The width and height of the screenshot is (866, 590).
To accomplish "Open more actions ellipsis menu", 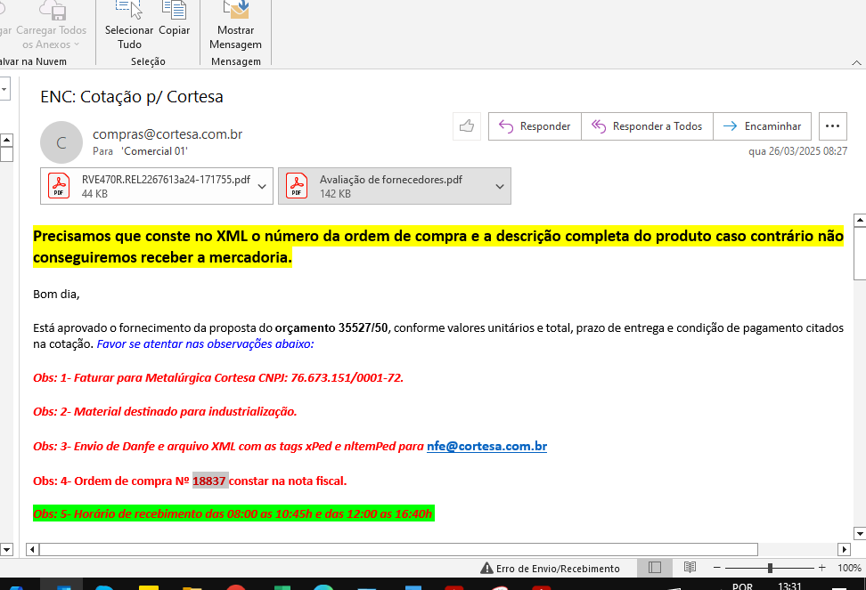I will (x=832, y=126).
